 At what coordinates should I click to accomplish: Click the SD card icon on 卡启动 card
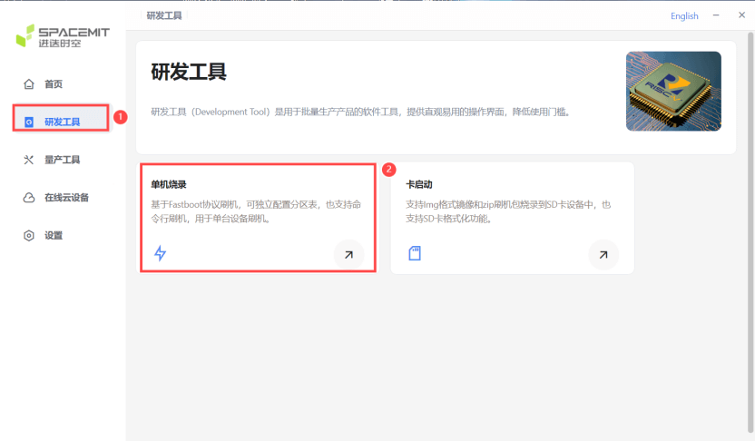[415, 253]
